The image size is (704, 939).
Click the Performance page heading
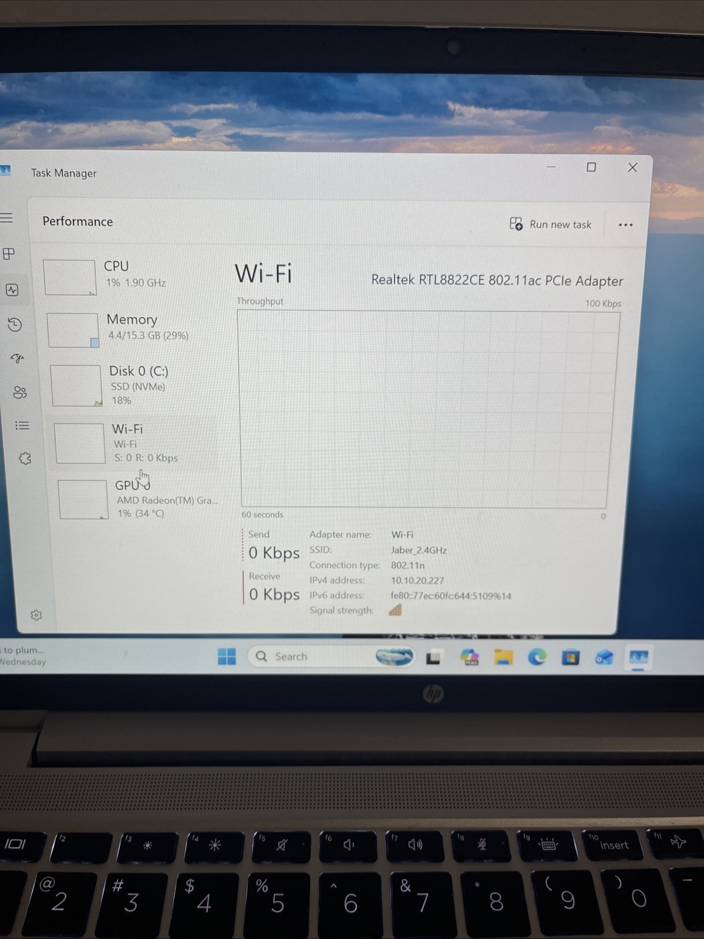(x=78, y=221)
